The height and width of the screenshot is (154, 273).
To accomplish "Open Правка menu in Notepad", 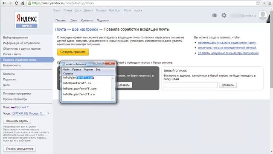I will 76,69.
